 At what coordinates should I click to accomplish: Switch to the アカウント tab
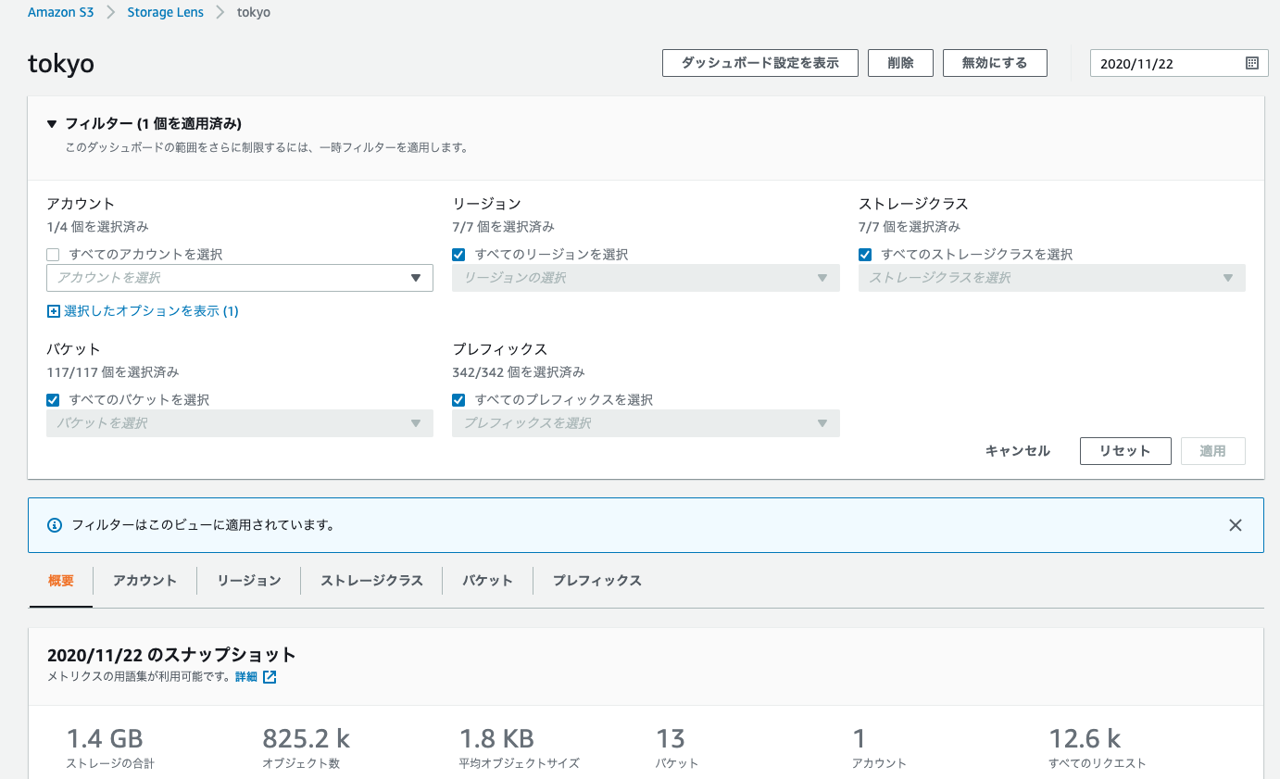pyautogui.click(x=144, y=581)
